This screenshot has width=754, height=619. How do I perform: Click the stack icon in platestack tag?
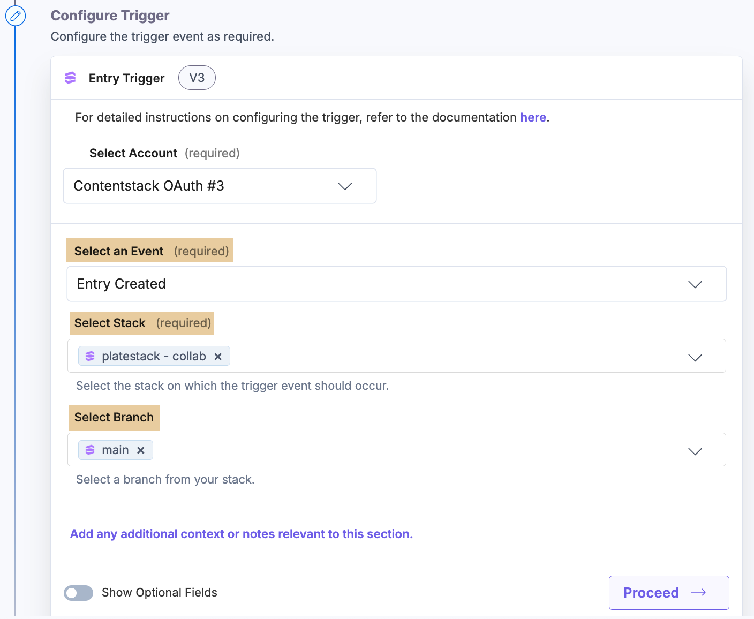point(90,356)
